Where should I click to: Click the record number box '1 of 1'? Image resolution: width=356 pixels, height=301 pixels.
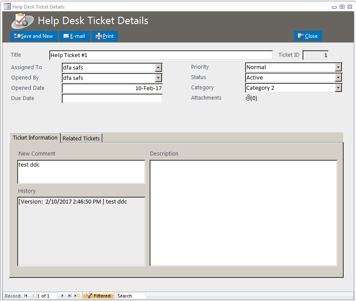click(x=47, y=296)
